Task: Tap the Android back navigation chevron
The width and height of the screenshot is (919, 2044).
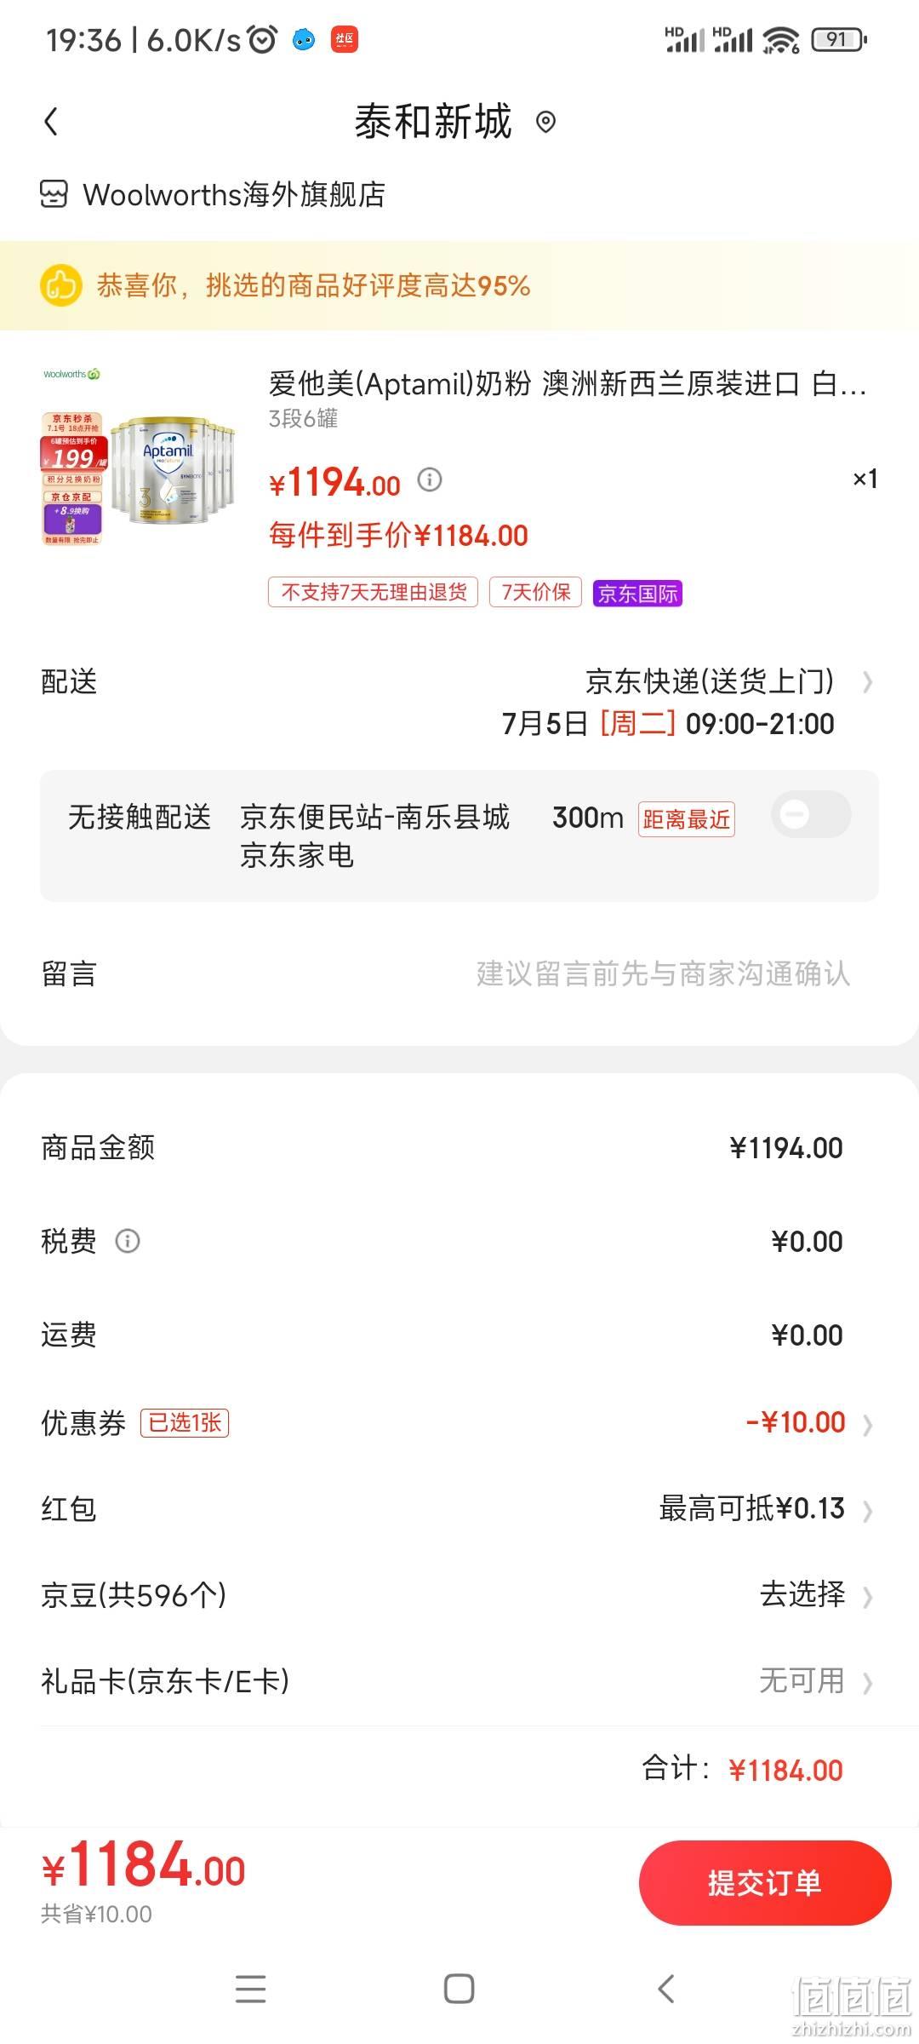Action: [666, 1989]
